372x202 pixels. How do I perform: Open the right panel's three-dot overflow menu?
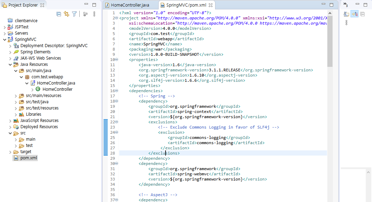pos(347,23)
